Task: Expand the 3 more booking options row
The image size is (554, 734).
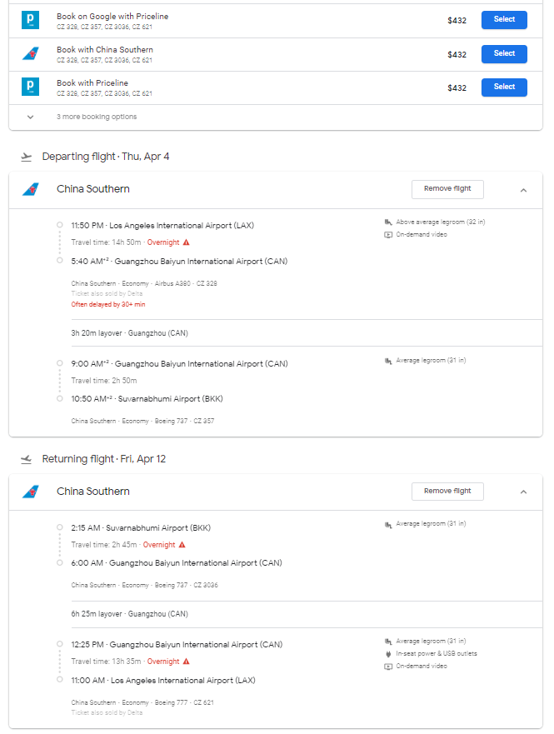Action: pyautogui.click(x=31, y=117)
